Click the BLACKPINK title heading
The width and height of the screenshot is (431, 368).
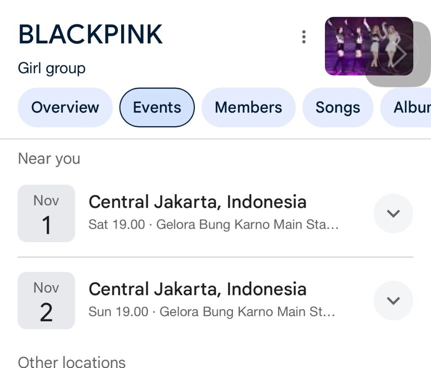point(90,34)
